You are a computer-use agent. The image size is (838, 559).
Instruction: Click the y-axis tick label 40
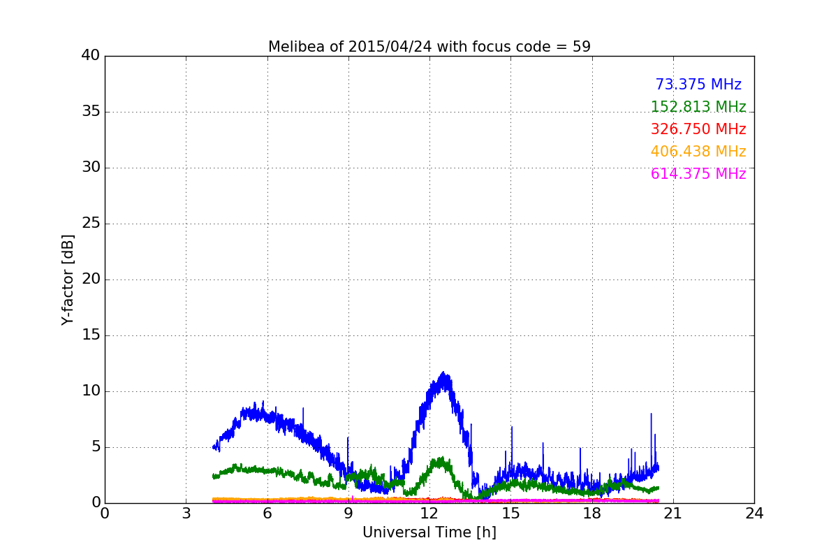point(91,56)
